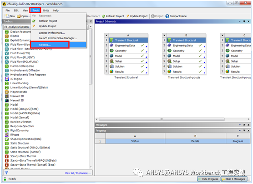This screenshot has width=253, height=184.
Task: Click the Open... folder icon
Action: click(19, 16)
